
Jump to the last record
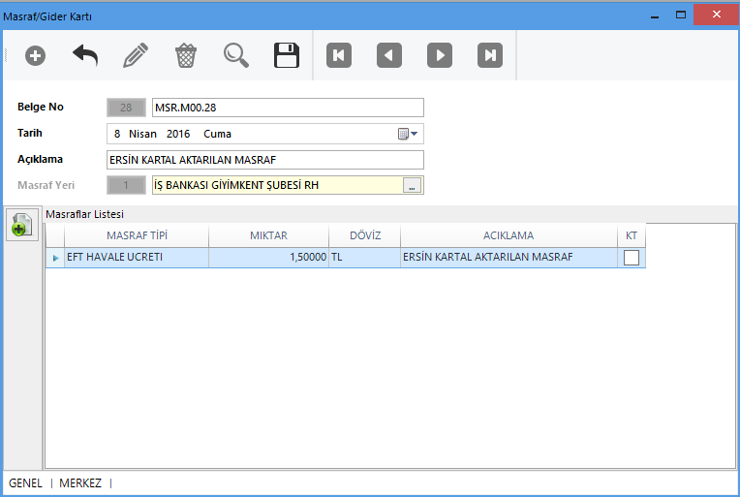click(490, 55)
